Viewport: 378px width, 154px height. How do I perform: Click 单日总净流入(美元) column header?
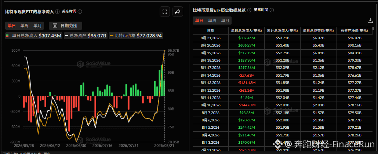point(246,30)
